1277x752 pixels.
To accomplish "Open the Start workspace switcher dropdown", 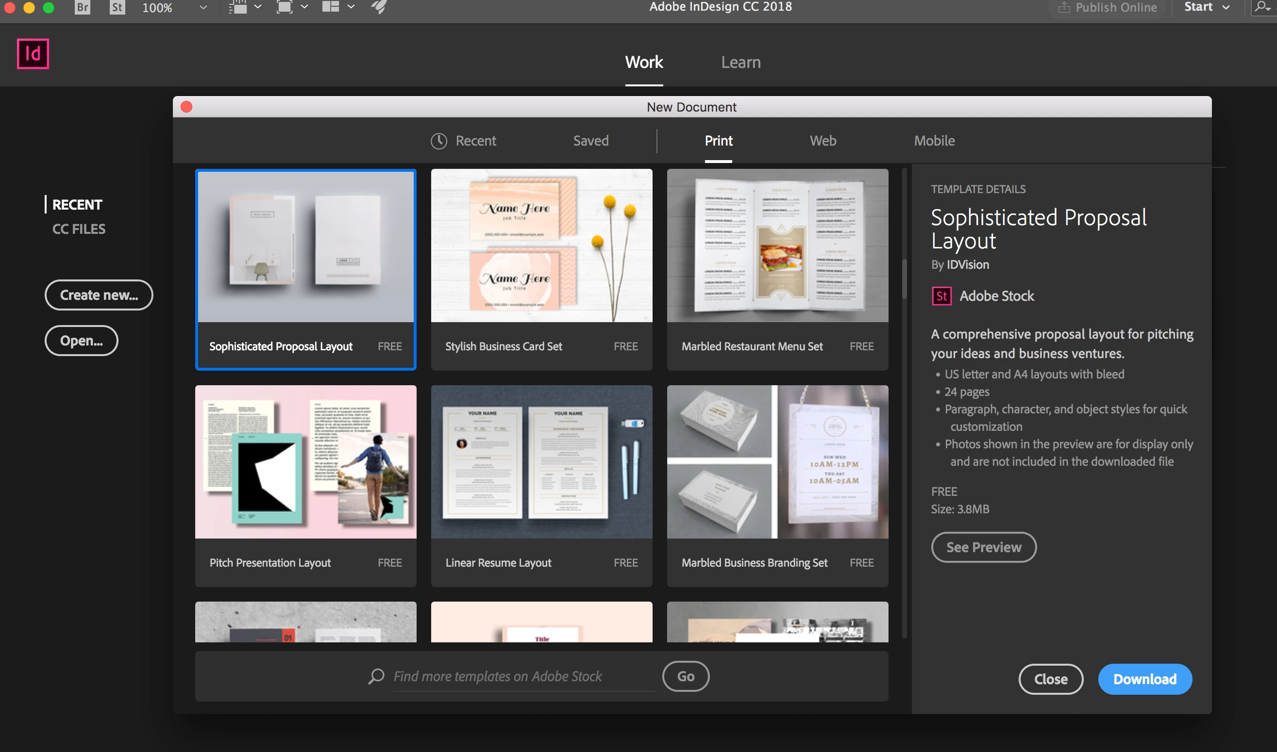I will point(1227,7).
